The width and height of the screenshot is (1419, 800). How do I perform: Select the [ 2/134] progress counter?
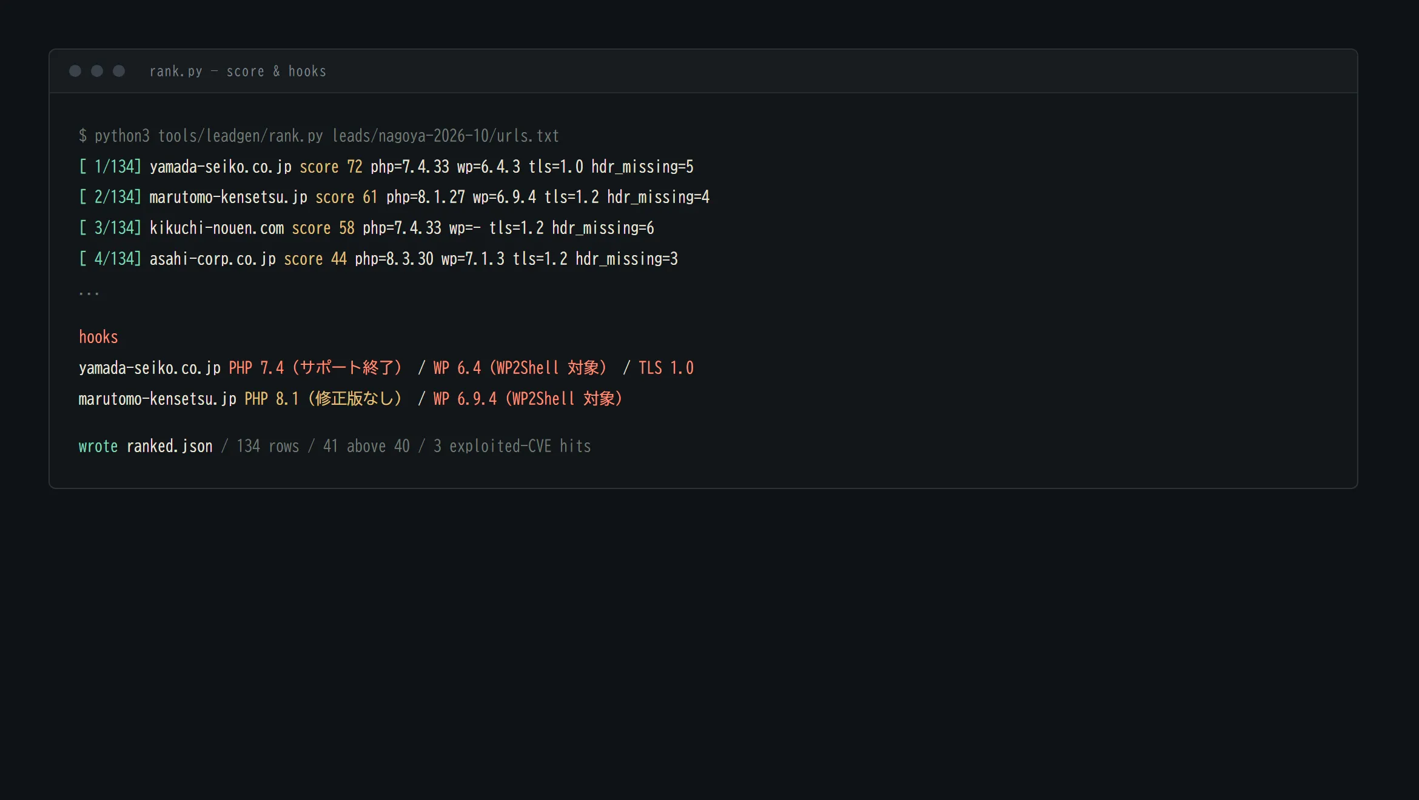110,197
